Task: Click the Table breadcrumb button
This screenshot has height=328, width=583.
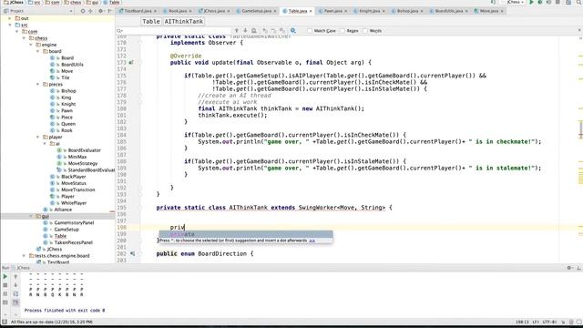Action: click(151, 22)
